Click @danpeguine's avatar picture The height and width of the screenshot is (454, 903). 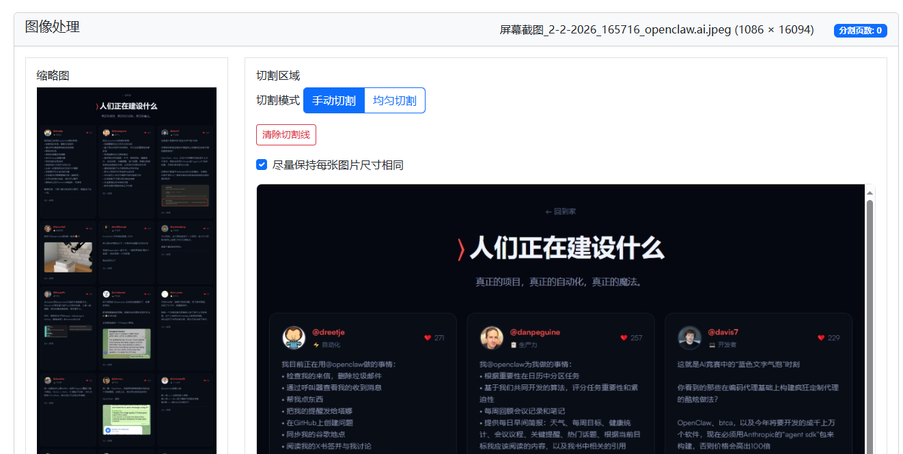[491, 338]
